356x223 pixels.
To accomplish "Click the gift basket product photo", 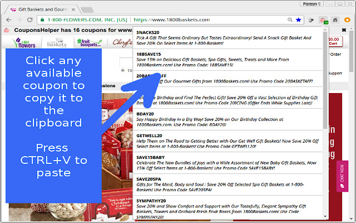I will click(x=117, y=148).
